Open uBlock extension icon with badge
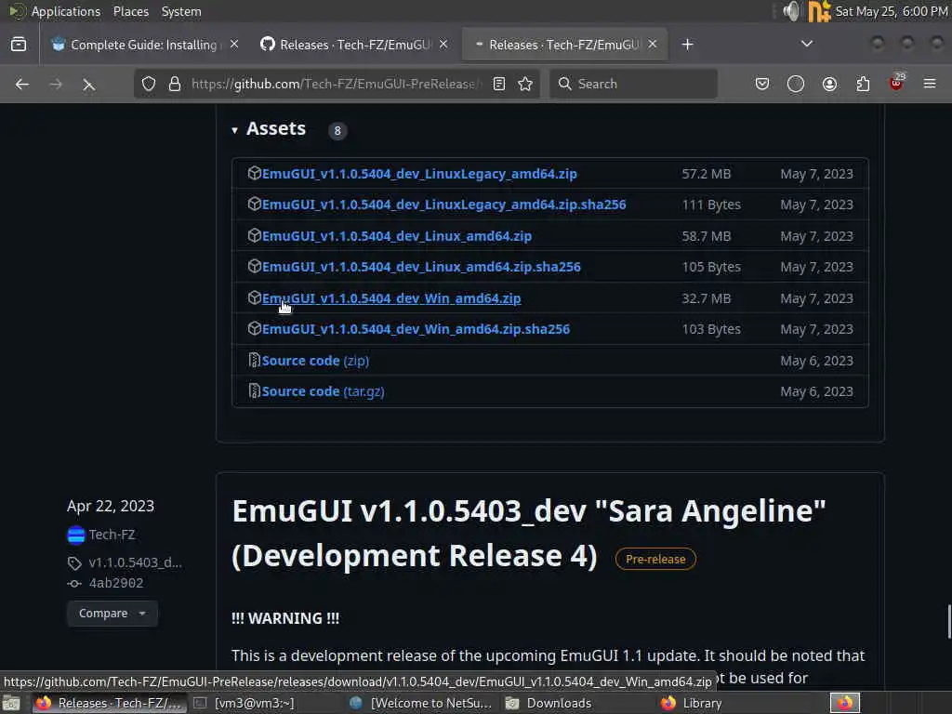Viewport: 952px width, 714px height. click(x=897, y=83)
